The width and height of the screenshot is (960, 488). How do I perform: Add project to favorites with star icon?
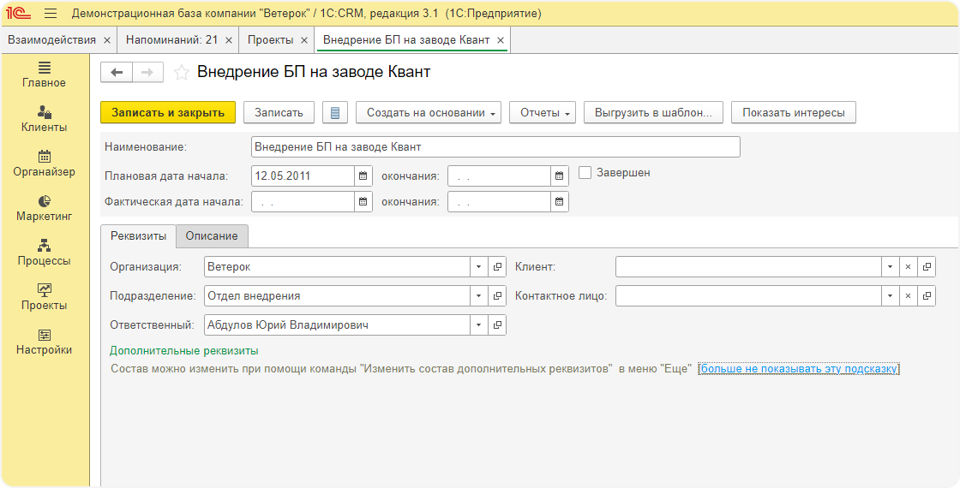[181, 73]
